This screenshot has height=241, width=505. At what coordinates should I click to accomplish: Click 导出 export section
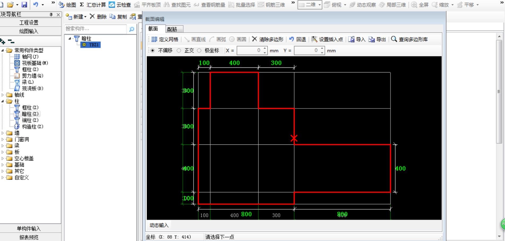(377, 39)
